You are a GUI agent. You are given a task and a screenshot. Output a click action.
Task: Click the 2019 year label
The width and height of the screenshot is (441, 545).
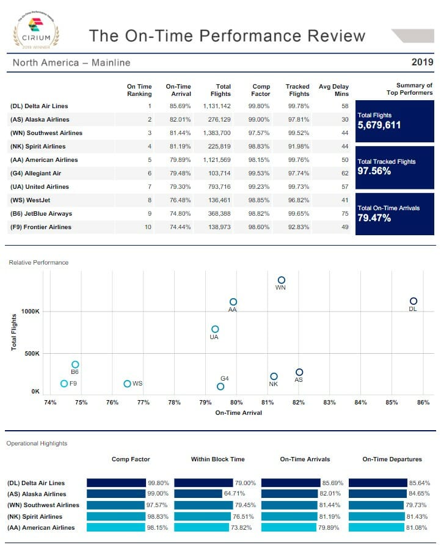[422, 62]
